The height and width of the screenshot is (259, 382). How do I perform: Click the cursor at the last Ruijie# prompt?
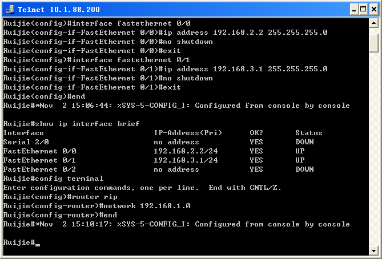38,243
